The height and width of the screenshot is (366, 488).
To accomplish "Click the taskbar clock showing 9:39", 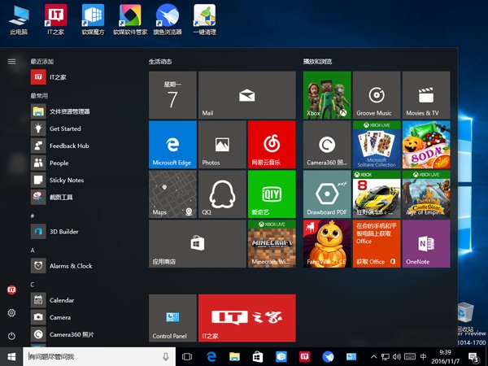I will [445, 357].
